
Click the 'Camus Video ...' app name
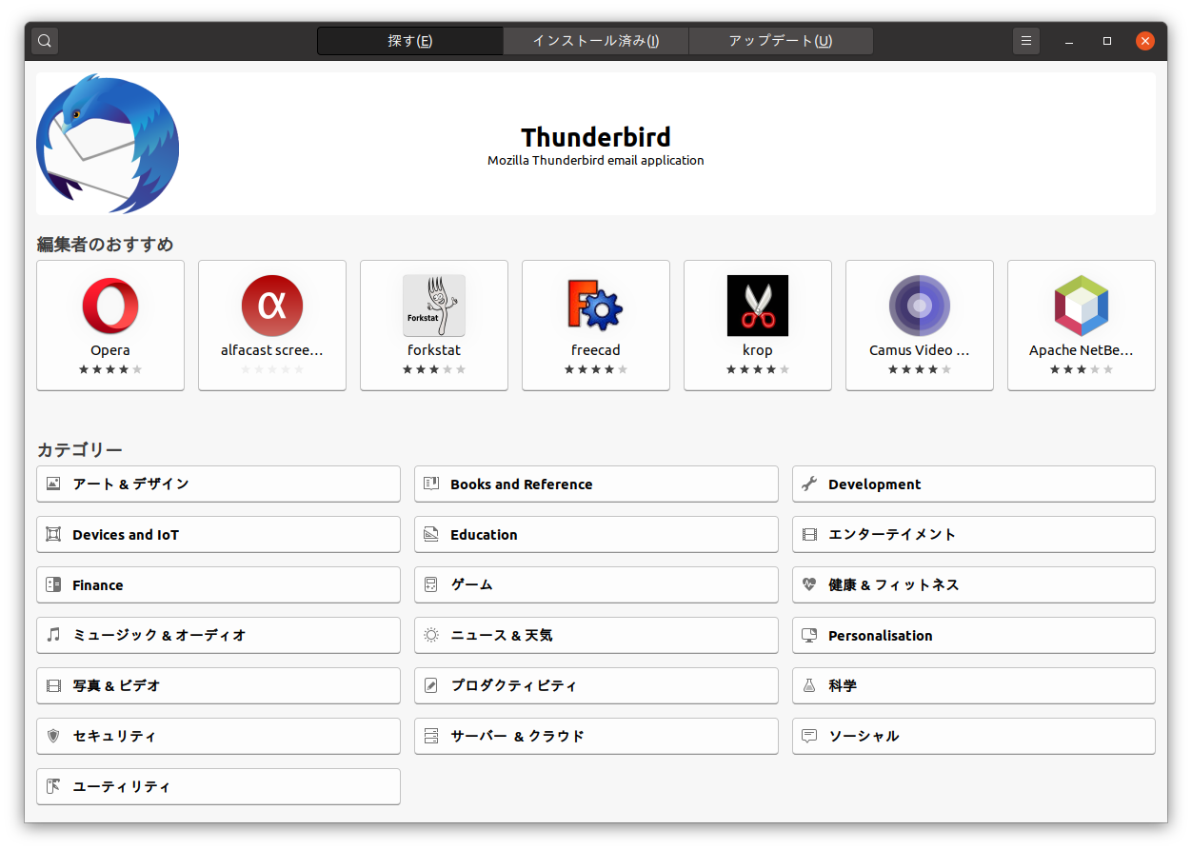920,350
